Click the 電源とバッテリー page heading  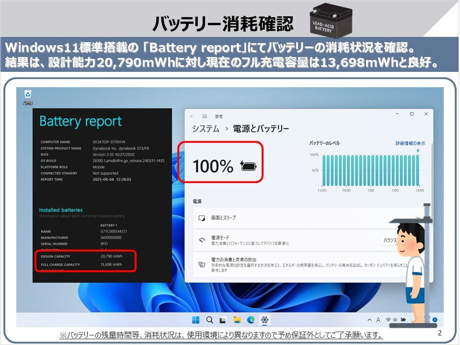click(x=261, y=129)
